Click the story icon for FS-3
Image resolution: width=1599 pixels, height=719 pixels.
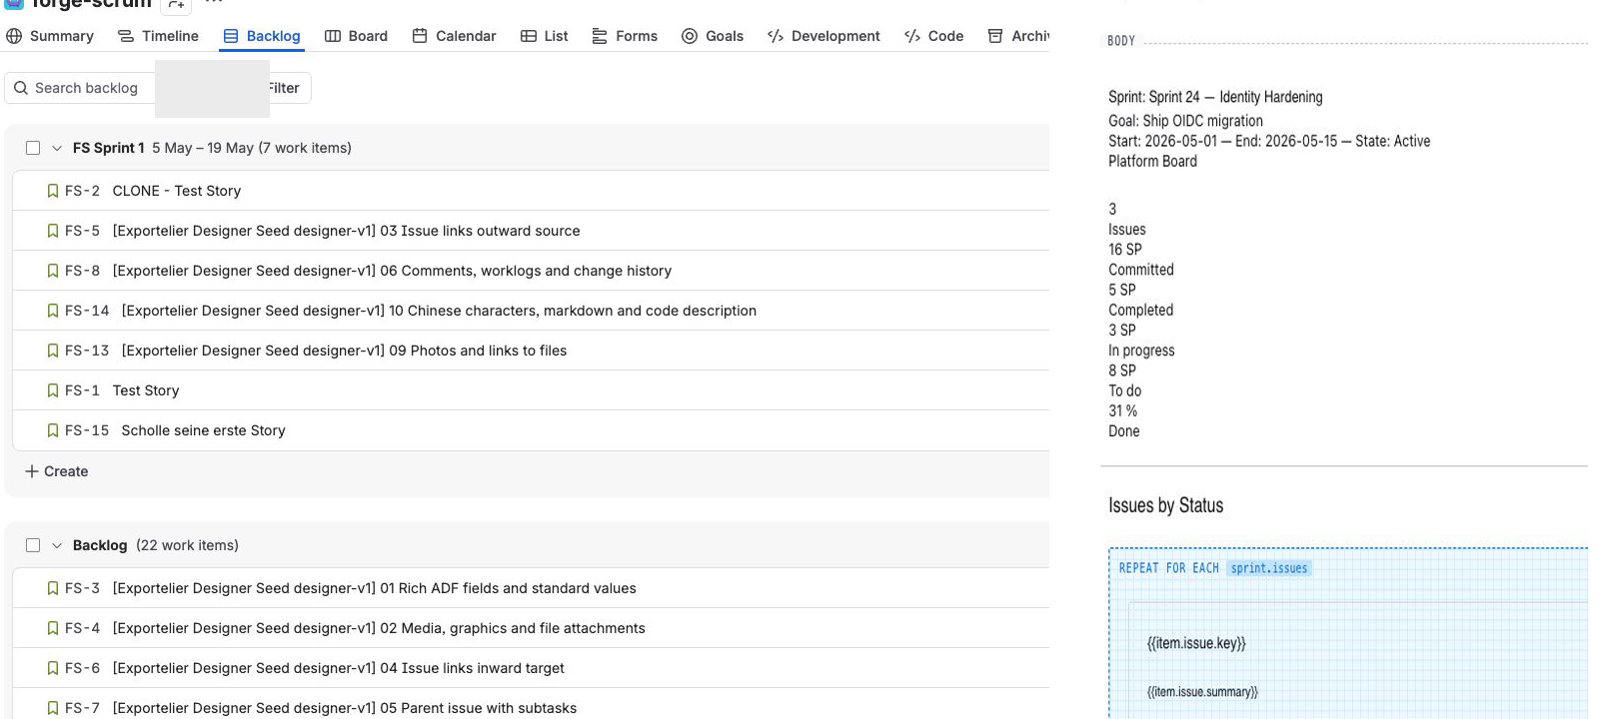coord(53,588)
